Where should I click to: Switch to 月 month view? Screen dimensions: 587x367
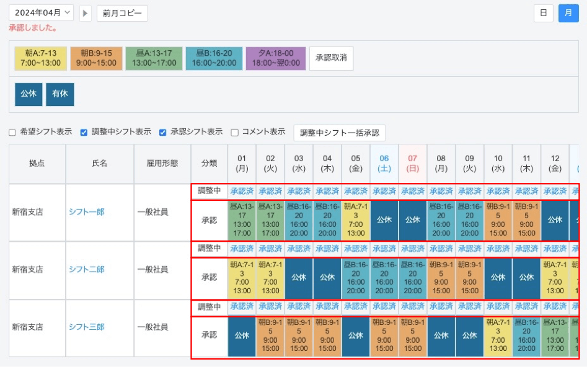(568, 13)
